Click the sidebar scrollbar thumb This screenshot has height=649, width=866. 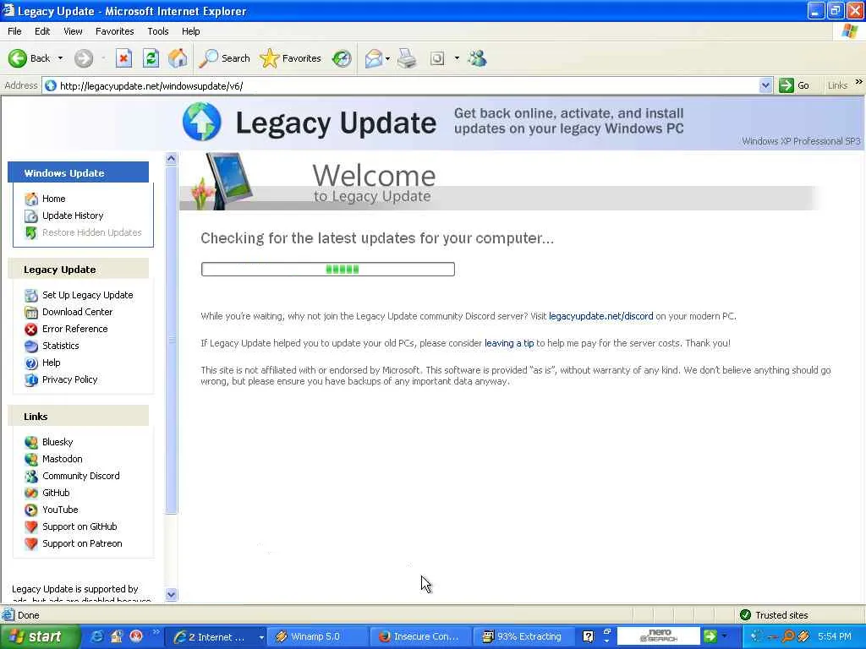(x=171, y=340)
